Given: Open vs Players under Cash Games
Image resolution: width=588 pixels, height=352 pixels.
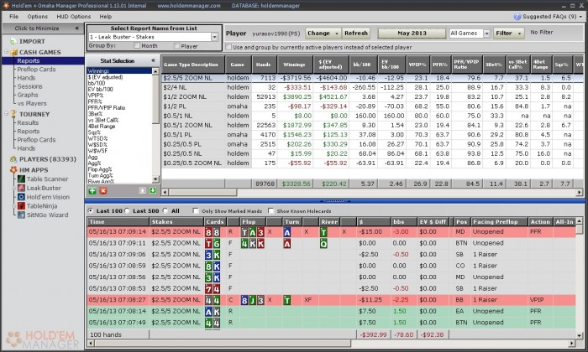Looking at the screenshot, I should click(x=32, y=104).
